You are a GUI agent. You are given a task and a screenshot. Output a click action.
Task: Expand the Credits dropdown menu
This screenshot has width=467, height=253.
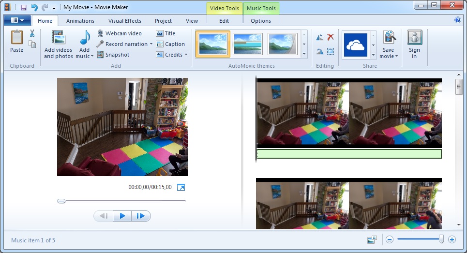186,55
